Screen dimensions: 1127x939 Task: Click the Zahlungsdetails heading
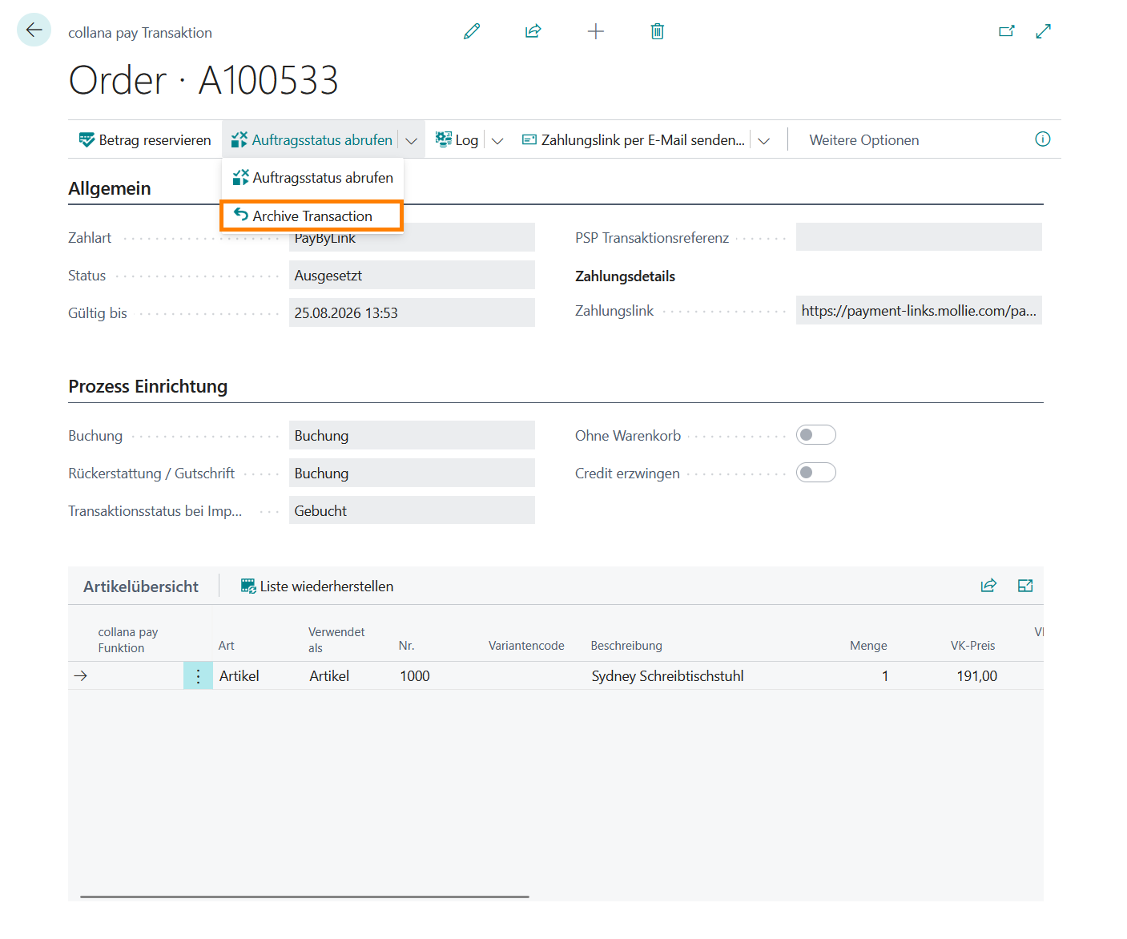click(625, 276)
